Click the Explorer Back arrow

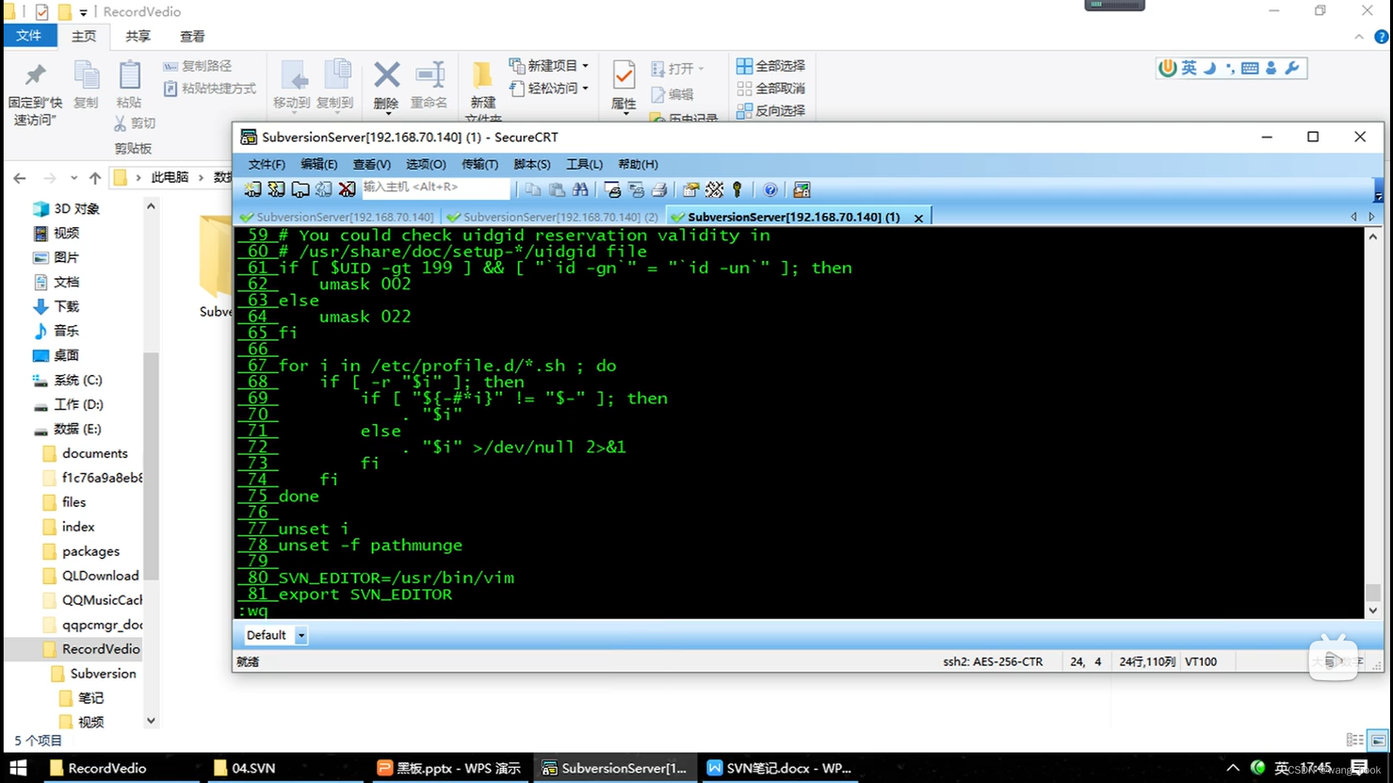click(x=20, y=178)
